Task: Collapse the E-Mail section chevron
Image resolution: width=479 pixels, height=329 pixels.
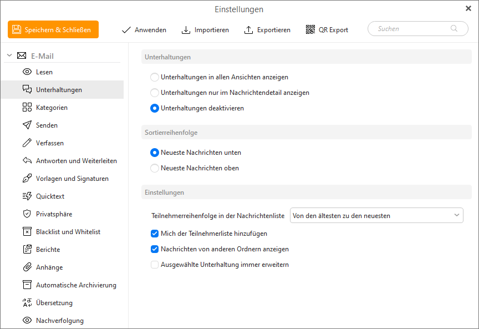Action: click(x=9, y=55)
